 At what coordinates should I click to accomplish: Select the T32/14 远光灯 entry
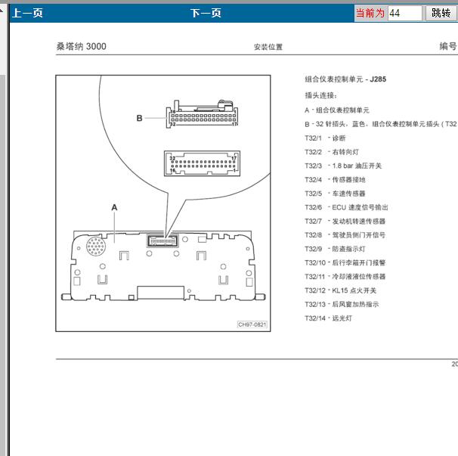point(328,318)
